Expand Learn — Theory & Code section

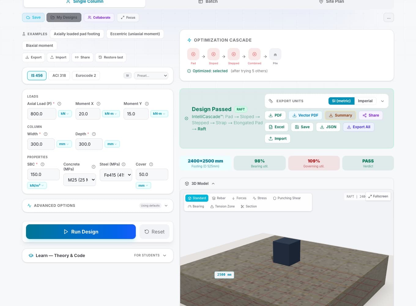tap(98, 256)
